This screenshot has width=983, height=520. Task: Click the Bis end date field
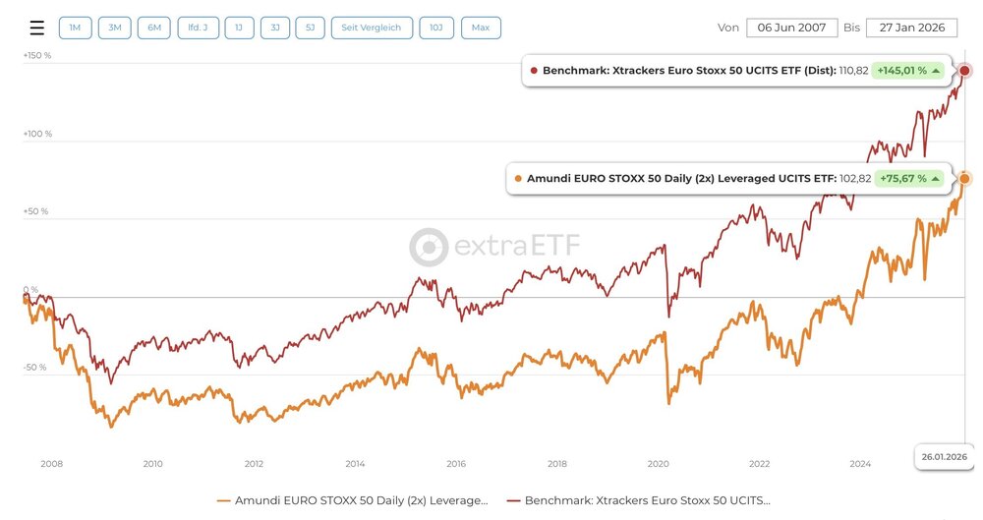coord(911,28)
